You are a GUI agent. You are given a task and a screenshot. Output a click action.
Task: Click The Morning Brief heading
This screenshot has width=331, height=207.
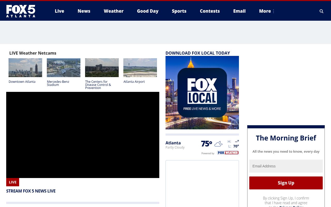286,138
